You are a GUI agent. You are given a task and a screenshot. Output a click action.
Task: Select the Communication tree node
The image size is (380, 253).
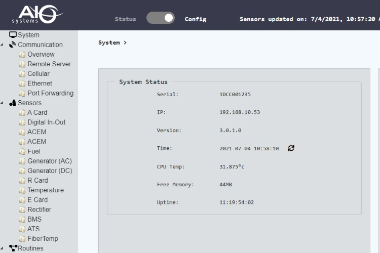click(40, 45)
